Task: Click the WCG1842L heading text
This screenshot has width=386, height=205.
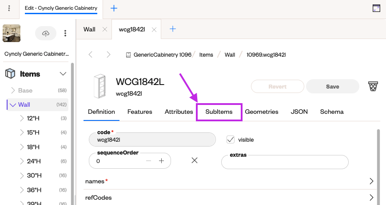Action: (140, 82)
